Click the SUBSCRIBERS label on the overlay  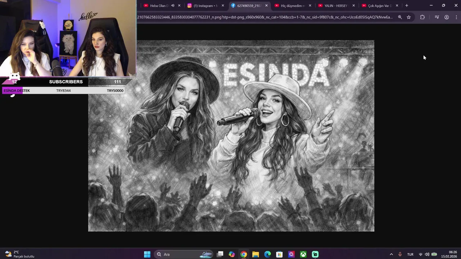coord(66,82)
